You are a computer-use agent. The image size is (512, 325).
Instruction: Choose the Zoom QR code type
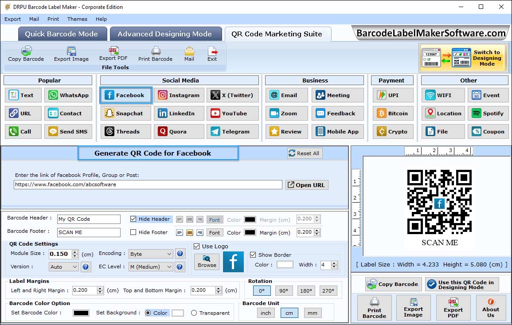[287, 114]
